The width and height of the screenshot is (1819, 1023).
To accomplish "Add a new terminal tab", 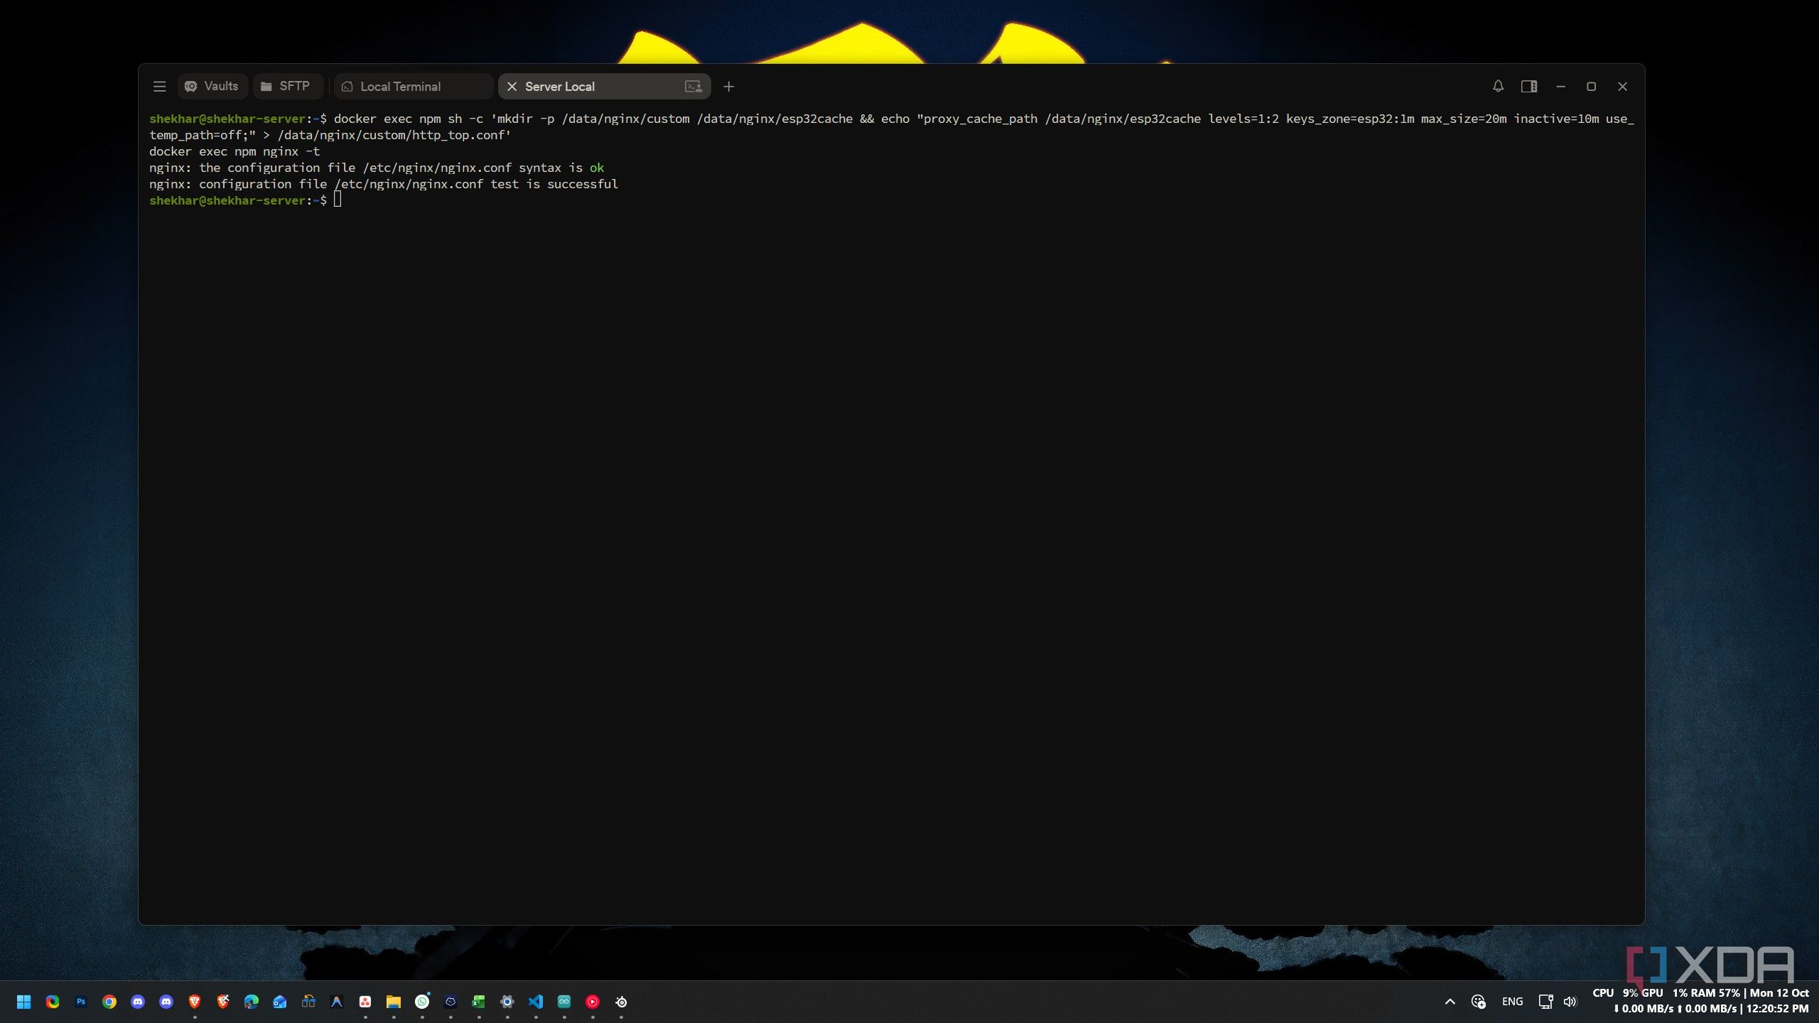I will tap(728, 86).
